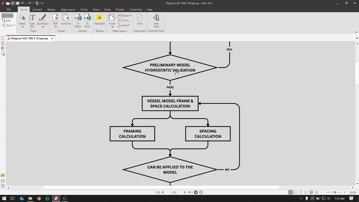Open Google Chrome from the taskbar
The image size is (359, 202).
[39, 198]
